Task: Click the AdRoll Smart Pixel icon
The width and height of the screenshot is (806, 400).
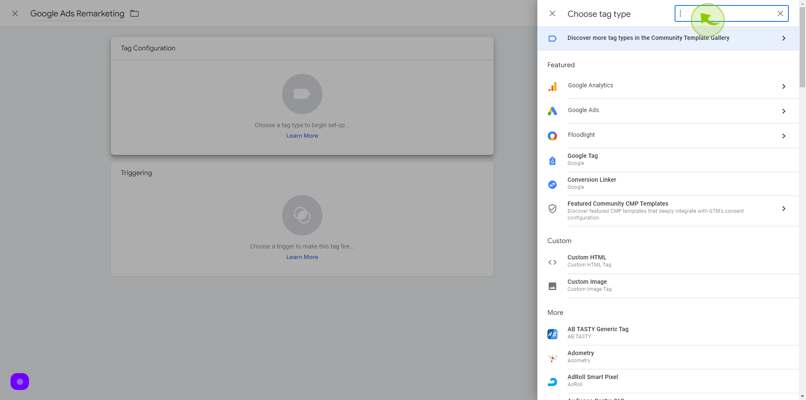Action: [552, 382]
